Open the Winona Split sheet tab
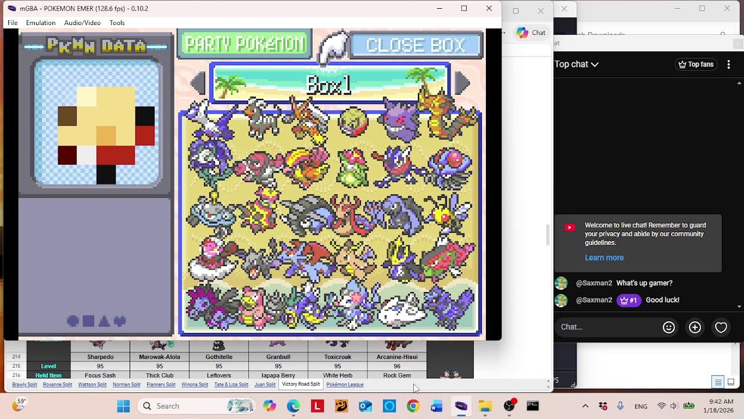 [x=195, y=385]
